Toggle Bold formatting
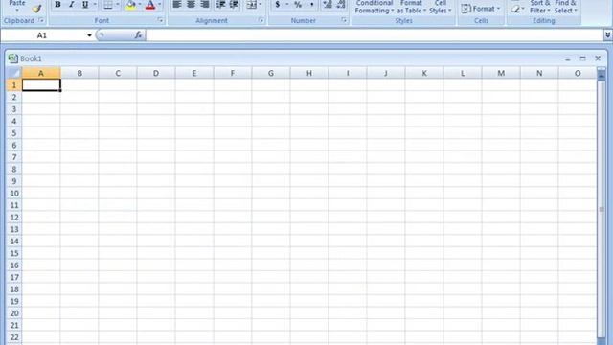Viewport: 613px width, 345px height. click(x=57, y=5)
